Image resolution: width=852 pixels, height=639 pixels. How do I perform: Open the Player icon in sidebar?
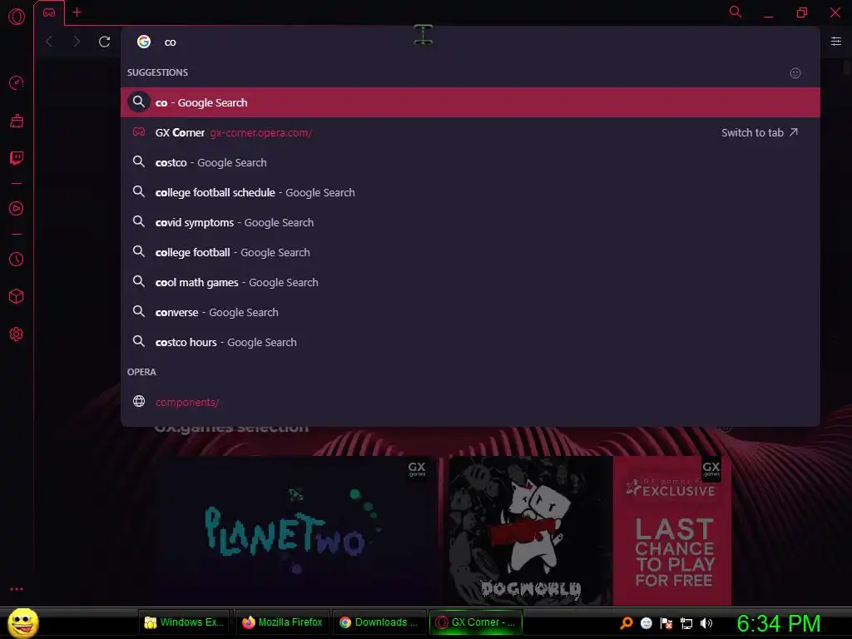pyautogui.click(x=17, y=209)
